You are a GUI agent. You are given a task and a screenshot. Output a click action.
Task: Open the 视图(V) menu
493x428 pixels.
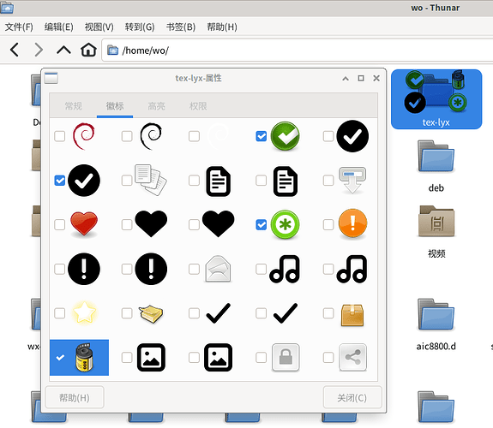tap(99, 27)
